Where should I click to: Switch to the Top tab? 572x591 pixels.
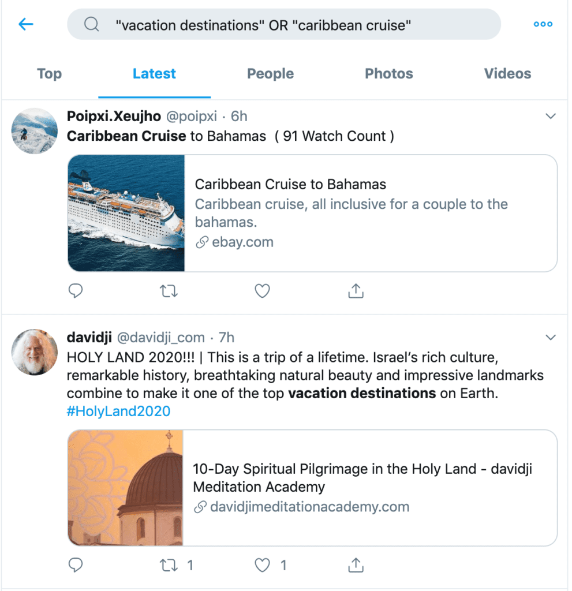50,73
